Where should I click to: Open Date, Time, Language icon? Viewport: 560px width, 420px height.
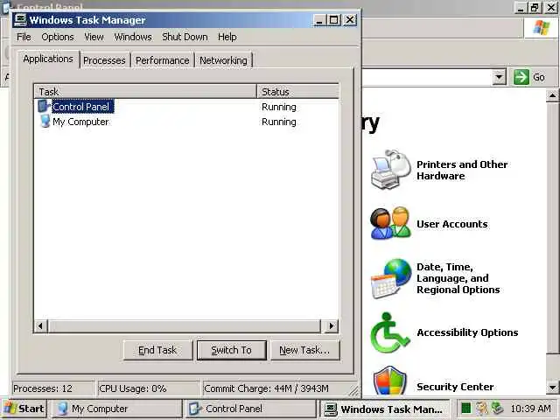391,279
